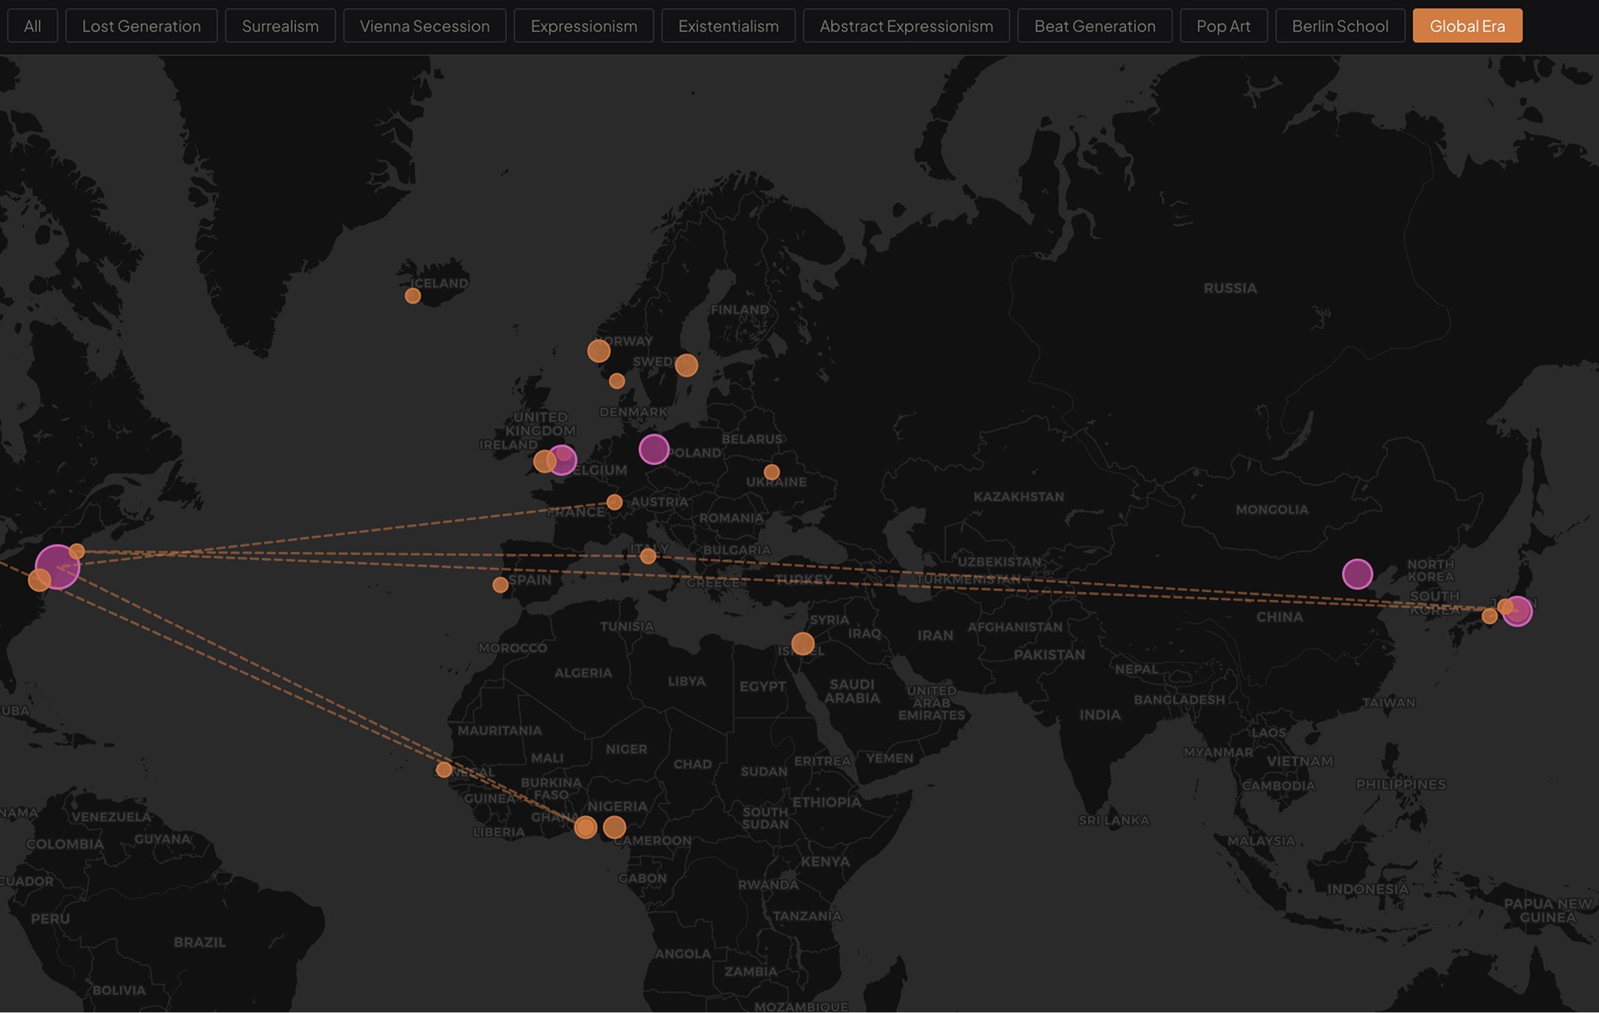Image resolution: width=1599 pixels, height=1013 pixels.
Task: Click the orange marker in Ukraine
Action: (x=771, y=472)
